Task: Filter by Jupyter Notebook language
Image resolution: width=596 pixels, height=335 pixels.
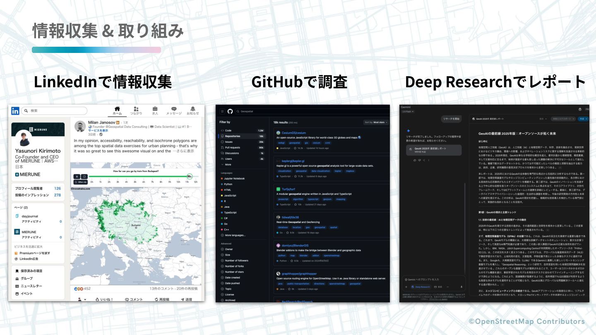Action: [x=234, y=179]
